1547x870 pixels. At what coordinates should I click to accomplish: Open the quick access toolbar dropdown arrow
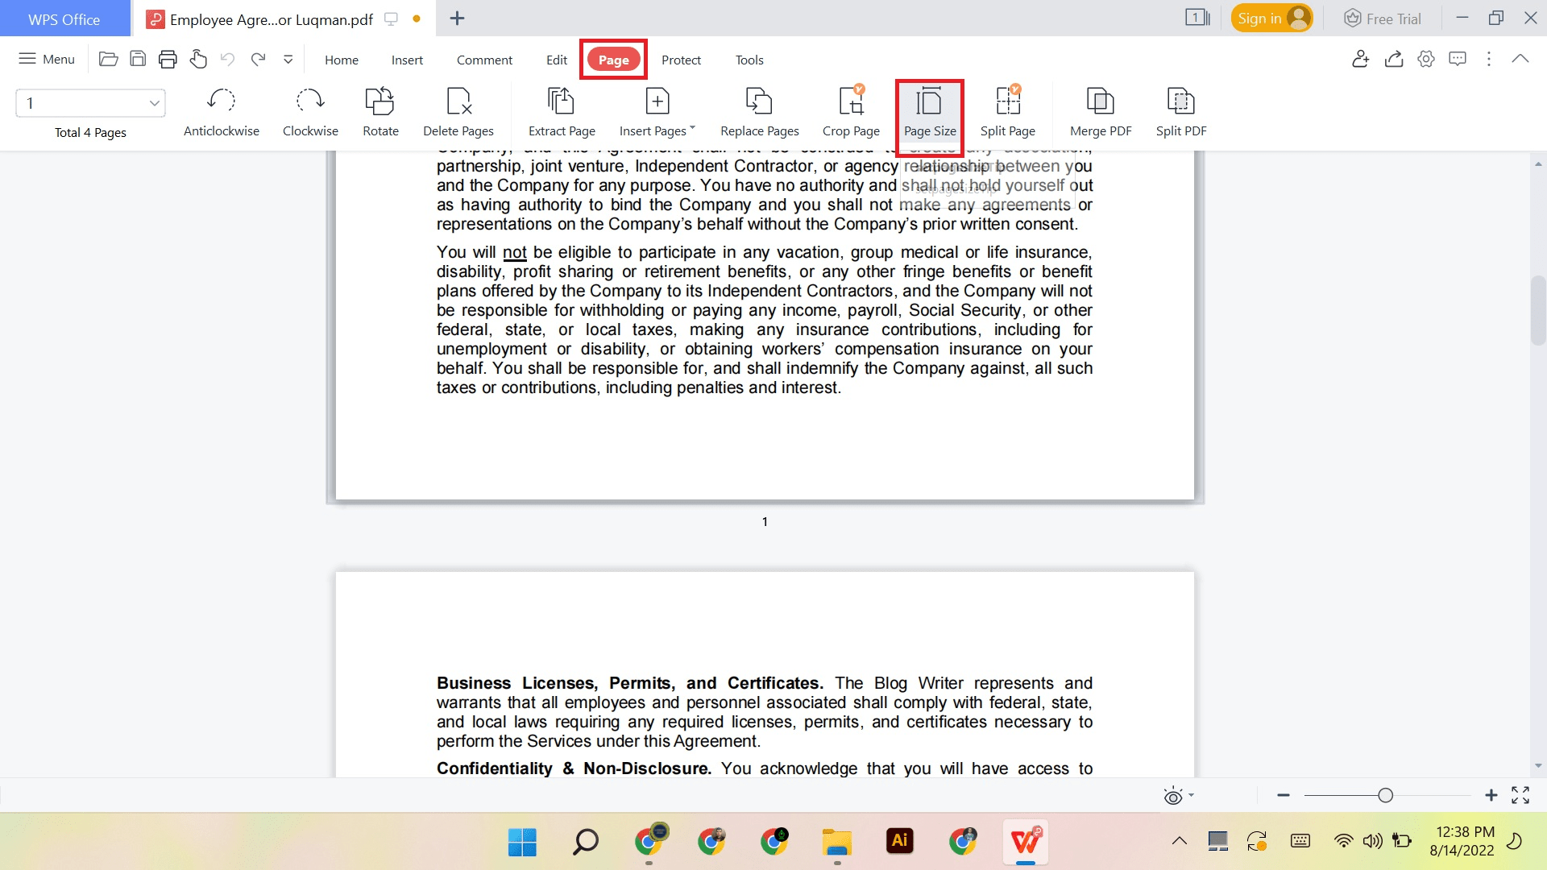tap(288, 59)
